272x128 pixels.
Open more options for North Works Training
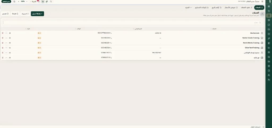coord(6,43)
